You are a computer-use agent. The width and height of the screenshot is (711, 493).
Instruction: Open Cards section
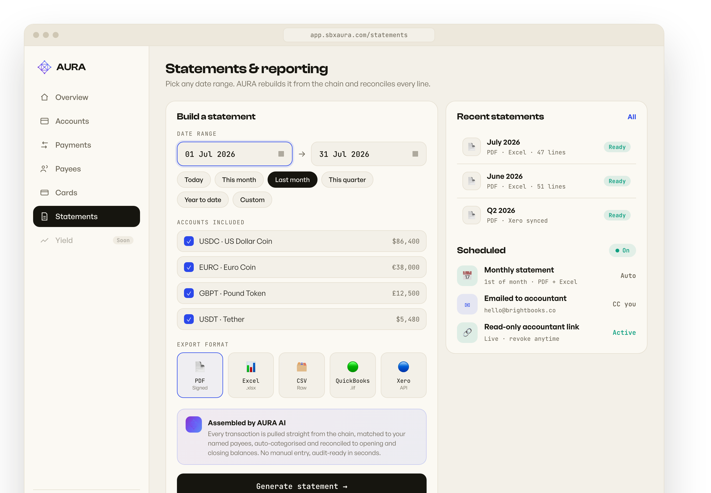pos(87,192)
